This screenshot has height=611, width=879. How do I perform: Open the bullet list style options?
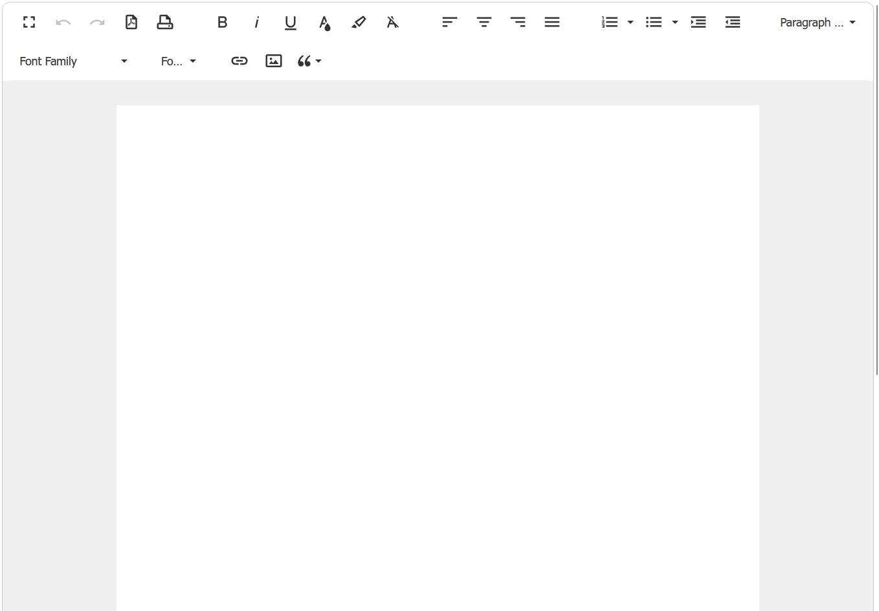[x=675, y=21]
